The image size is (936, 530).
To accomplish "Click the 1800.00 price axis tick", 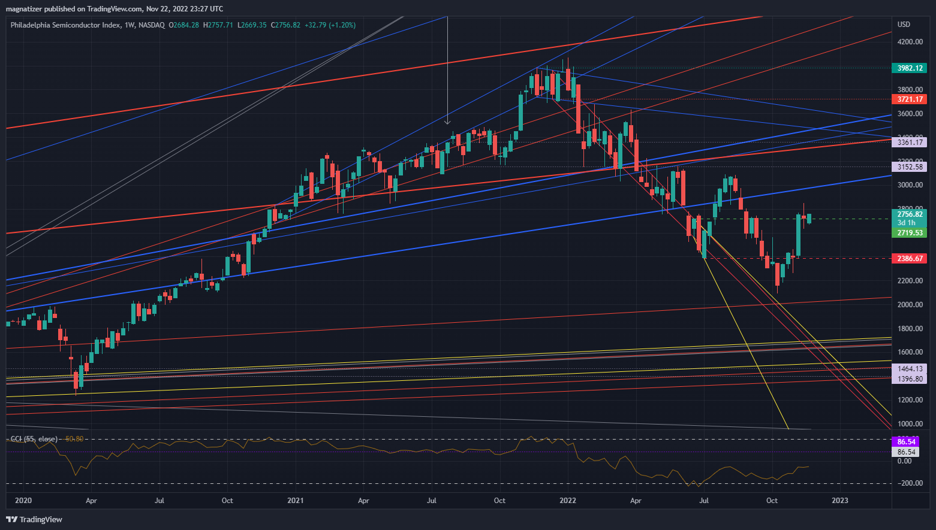I will click(x=910, y=329).
